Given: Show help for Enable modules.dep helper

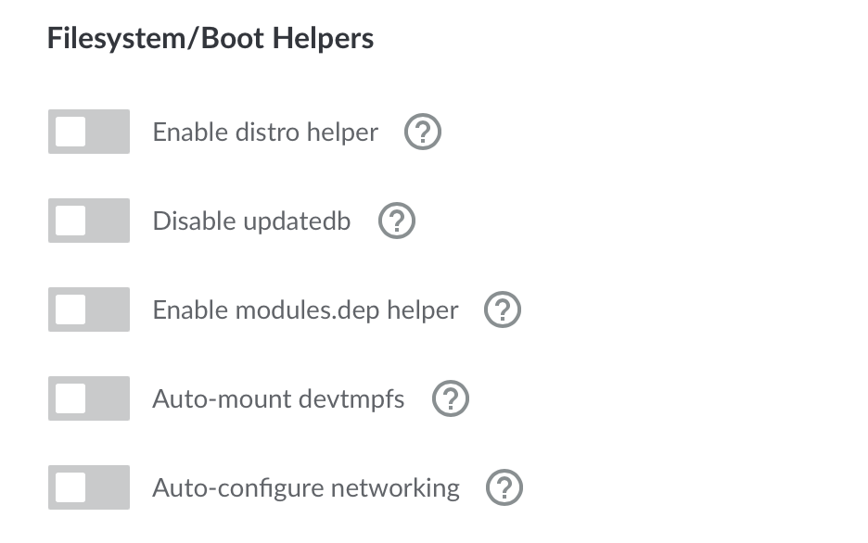Looking at the screenshot, I should pos(504,310).
